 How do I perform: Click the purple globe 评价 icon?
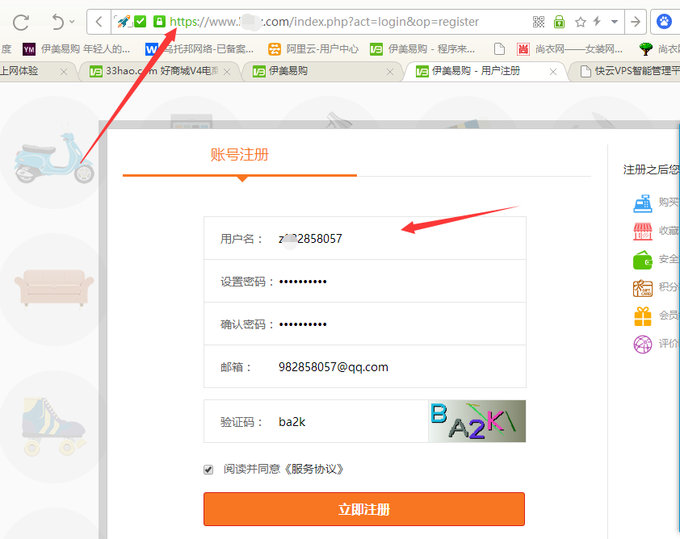click(643, 345)
